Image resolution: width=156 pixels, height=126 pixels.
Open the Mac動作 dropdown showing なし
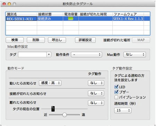135,55
